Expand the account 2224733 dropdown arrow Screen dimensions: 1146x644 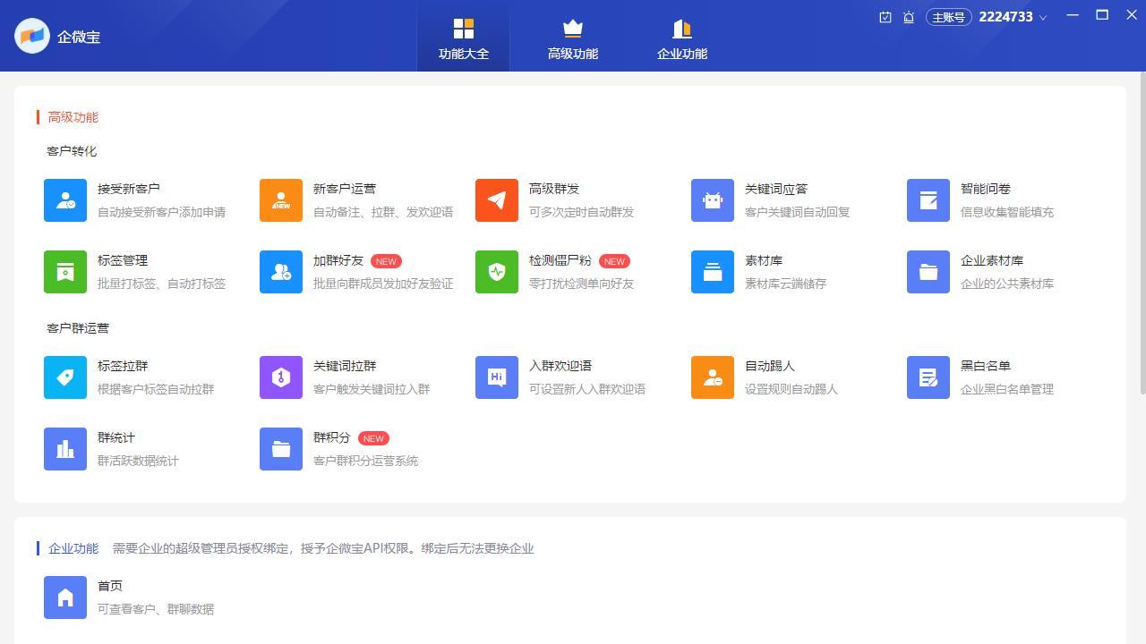pos(1042,18)
